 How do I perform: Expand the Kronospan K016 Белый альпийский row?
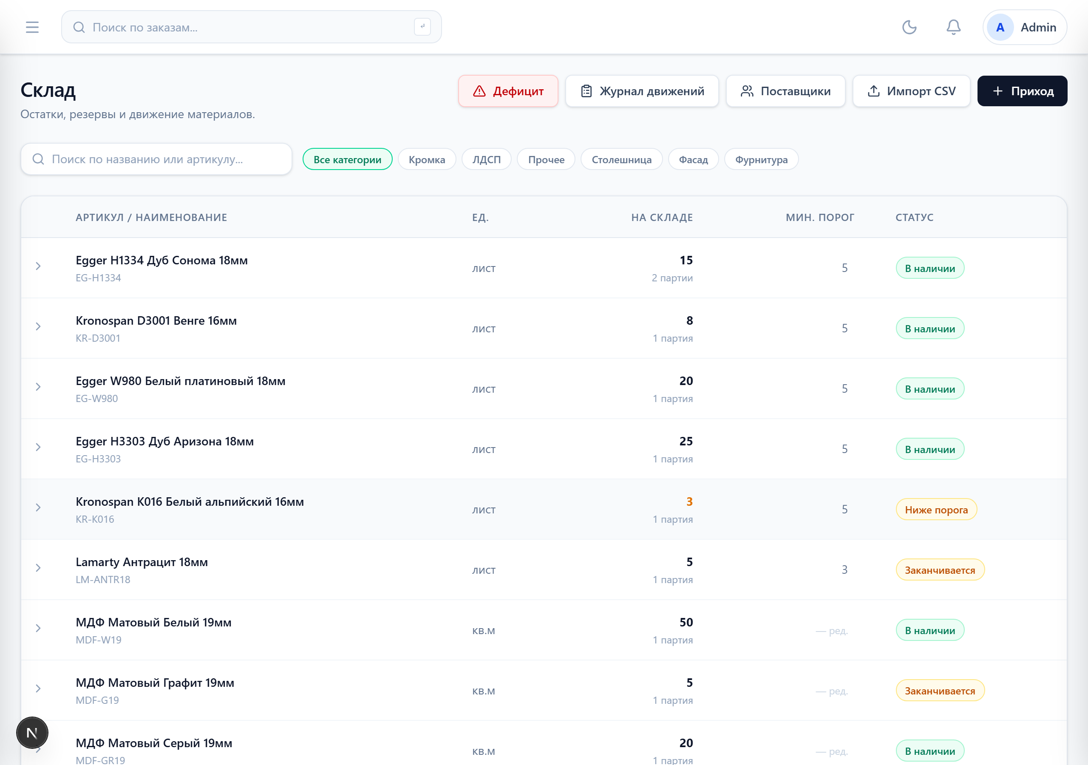[38, 507]
